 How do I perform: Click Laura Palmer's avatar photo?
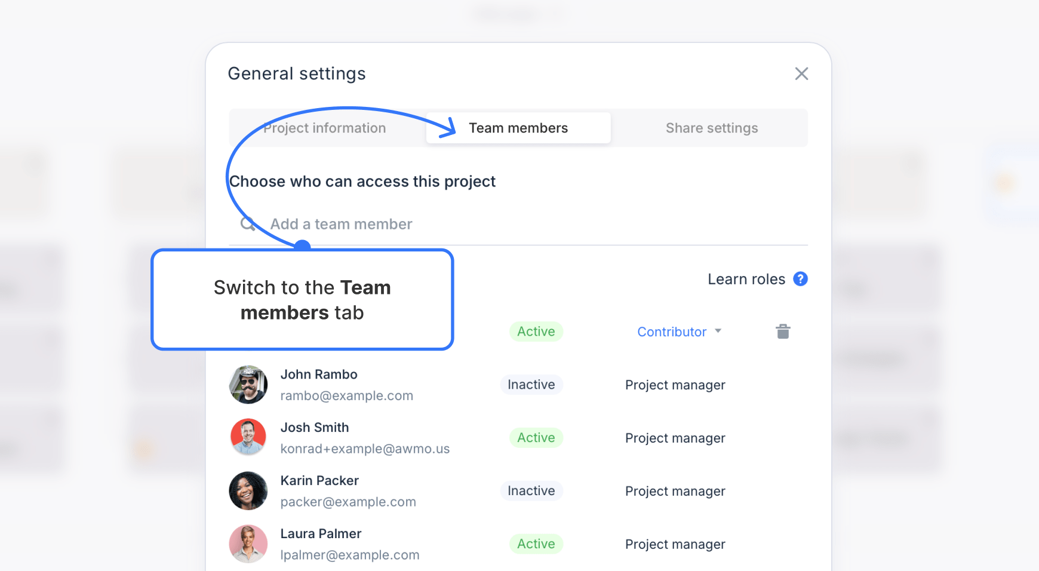coord(248,544)
